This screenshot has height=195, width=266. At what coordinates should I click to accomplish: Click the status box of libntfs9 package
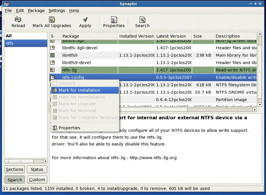[x=53, y=55]
